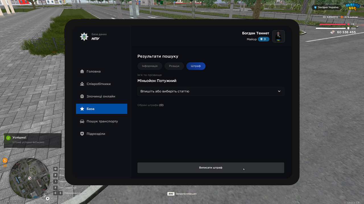
Task: Click the Впишіть або виберіть статтю field
Action: tap(211, 91)
